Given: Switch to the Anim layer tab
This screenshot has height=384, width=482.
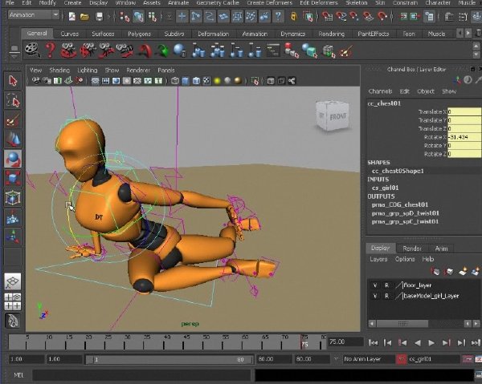Looking at the screenshot, I should click(441, 249).
